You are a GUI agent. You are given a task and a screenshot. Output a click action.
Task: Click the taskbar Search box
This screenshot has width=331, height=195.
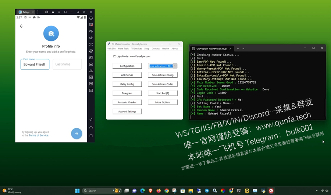coord(102,191)
